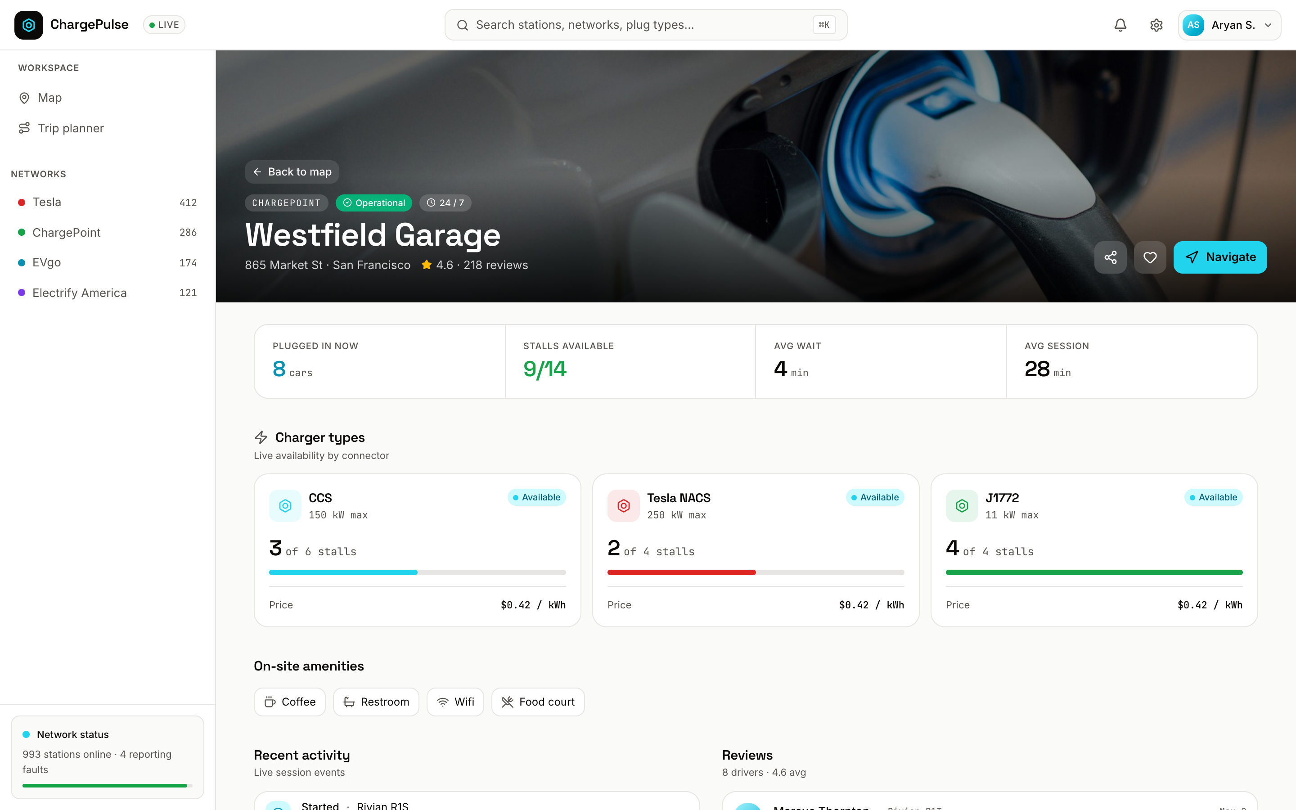Click the Tesla red network dot

point(22,202)
